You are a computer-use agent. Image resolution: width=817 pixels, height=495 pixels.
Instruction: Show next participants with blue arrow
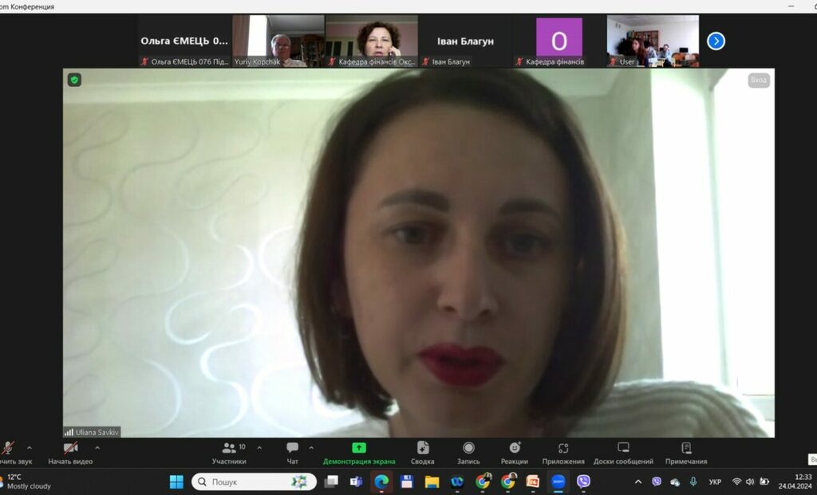[x=716, y=41]
